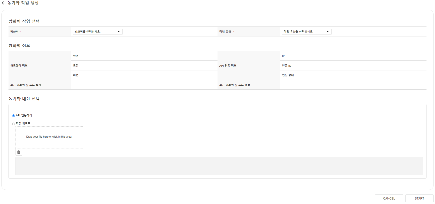Image resolution: width=435 pixels, height=204 pixels.
Task: Select the API 연동하기 radio button
Action: pos(13,116)
